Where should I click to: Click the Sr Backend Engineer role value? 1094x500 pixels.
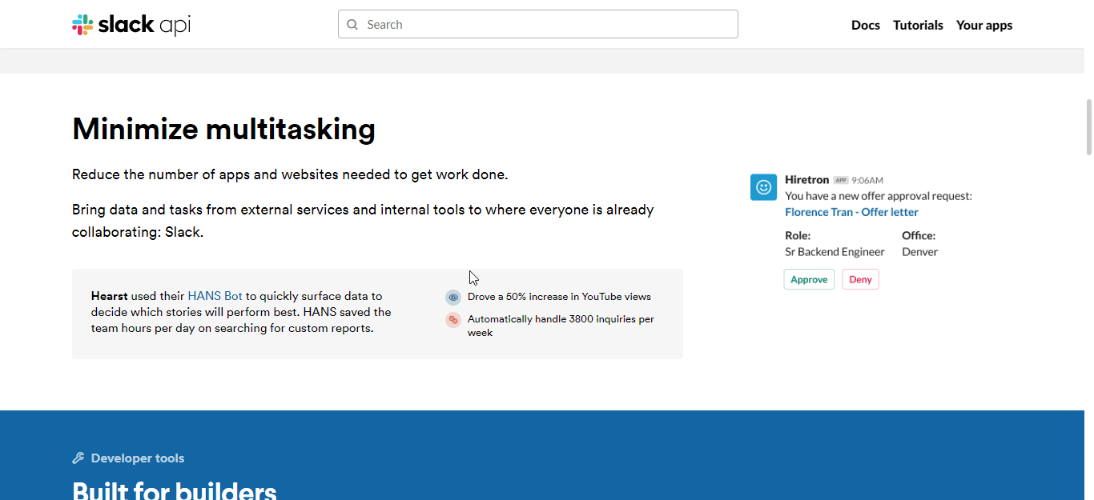(835, 252)
